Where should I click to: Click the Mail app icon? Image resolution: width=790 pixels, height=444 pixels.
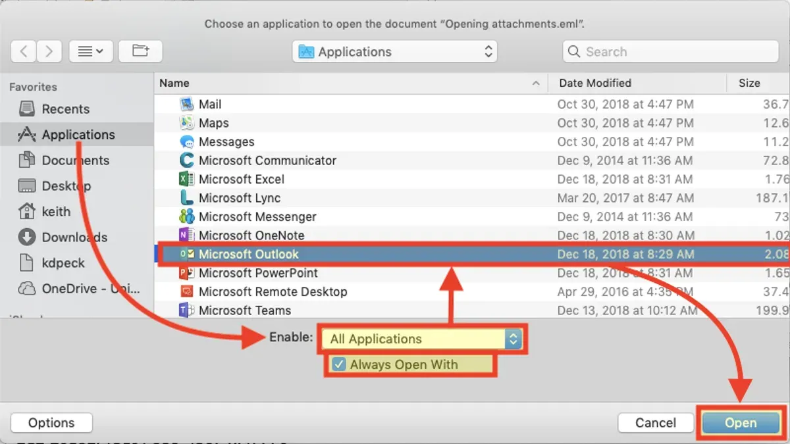(187, 104)
